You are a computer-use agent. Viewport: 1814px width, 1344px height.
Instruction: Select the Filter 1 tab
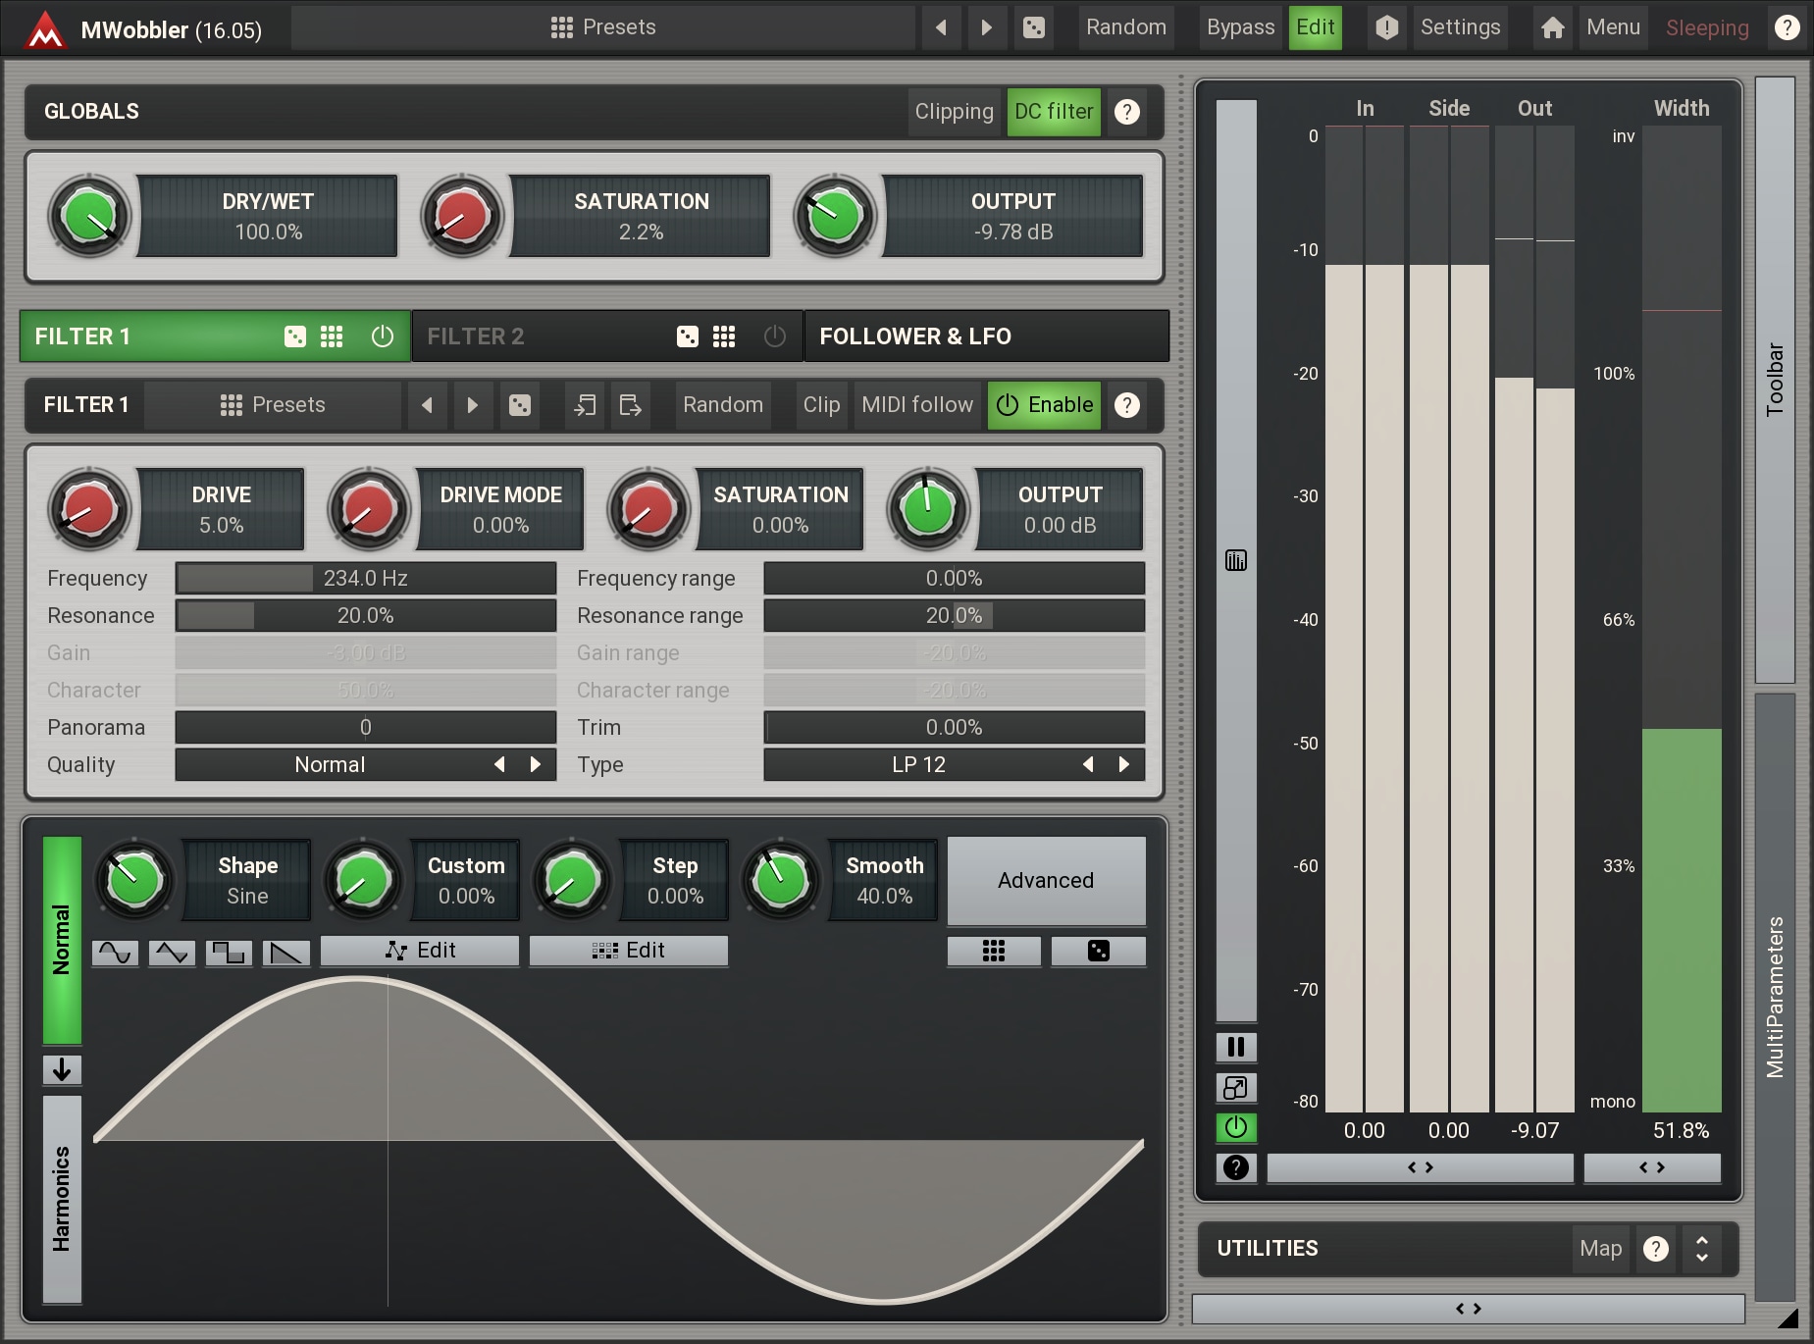[x=215, y=336]
